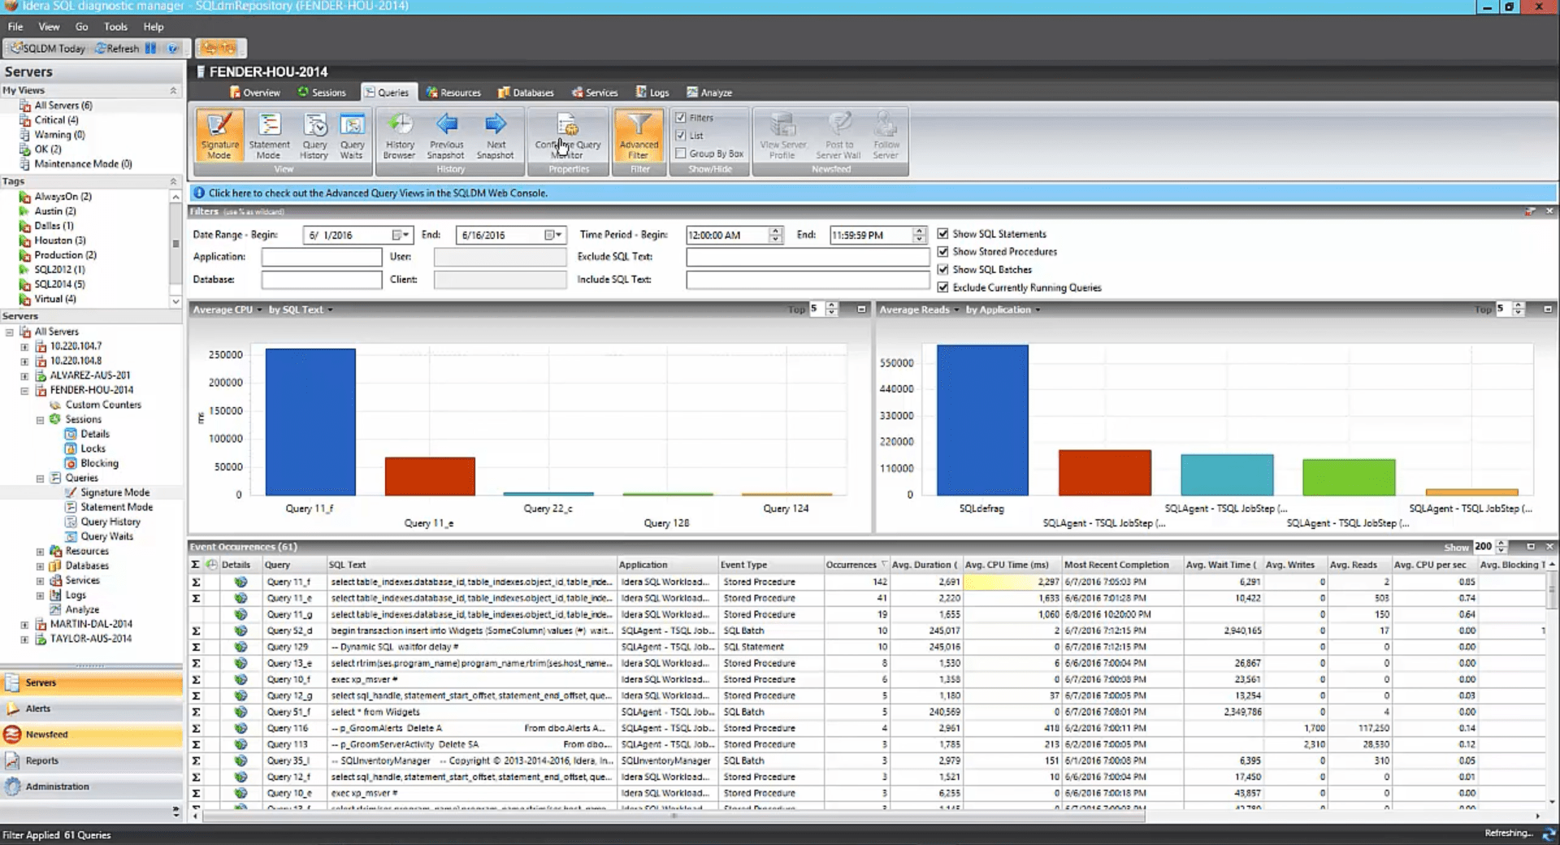
Task: Increase the Top 5 chart count stepper
Action: pyautogui.click(x=830, y=305)
